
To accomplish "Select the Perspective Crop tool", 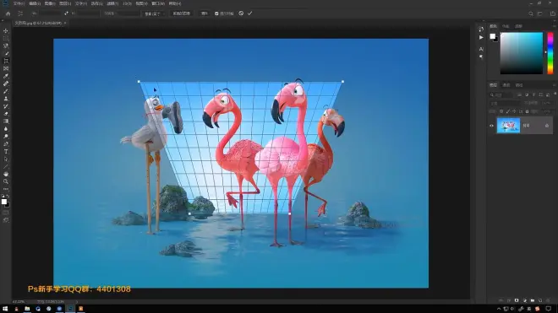I will click(6, 61).
